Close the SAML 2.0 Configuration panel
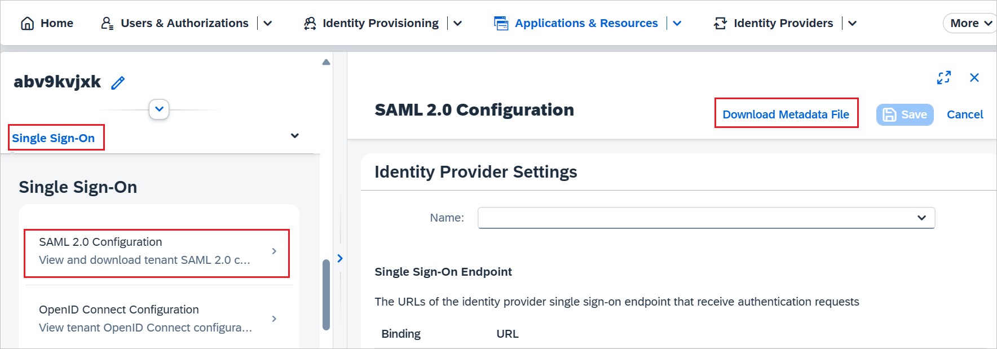Screen dimensions: 997x349 974,77
